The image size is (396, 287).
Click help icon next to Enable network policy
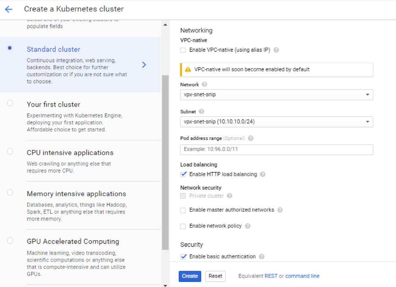point(248,226)
